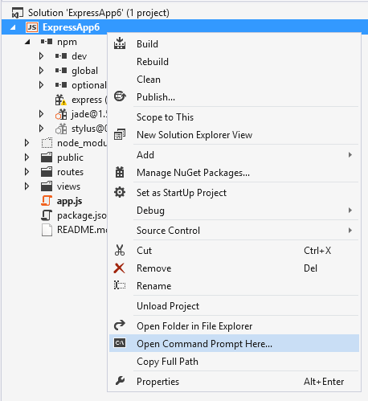Choose Rebuild from the context menu
The image size is (368, 401).
(234, 62)
